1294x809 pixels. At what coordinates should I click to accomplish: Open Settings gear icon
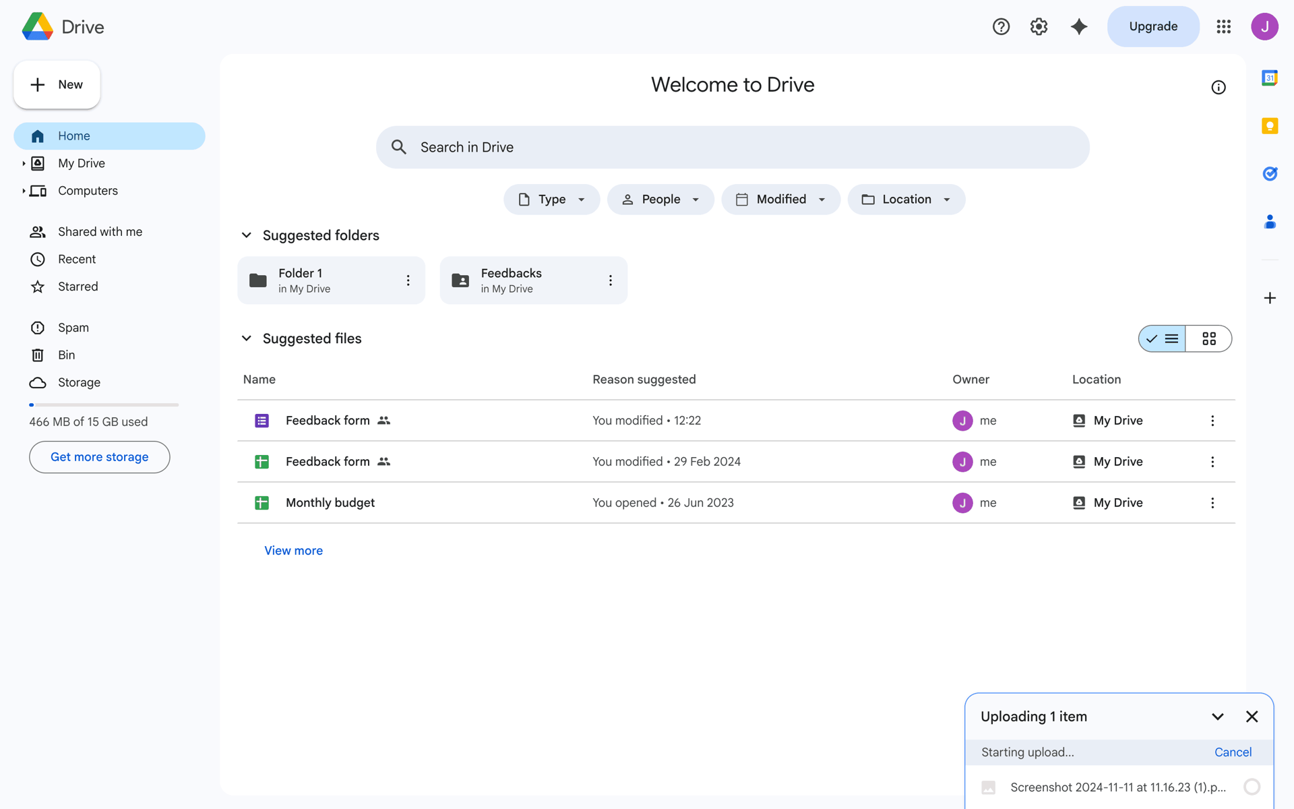point(1039,26)
